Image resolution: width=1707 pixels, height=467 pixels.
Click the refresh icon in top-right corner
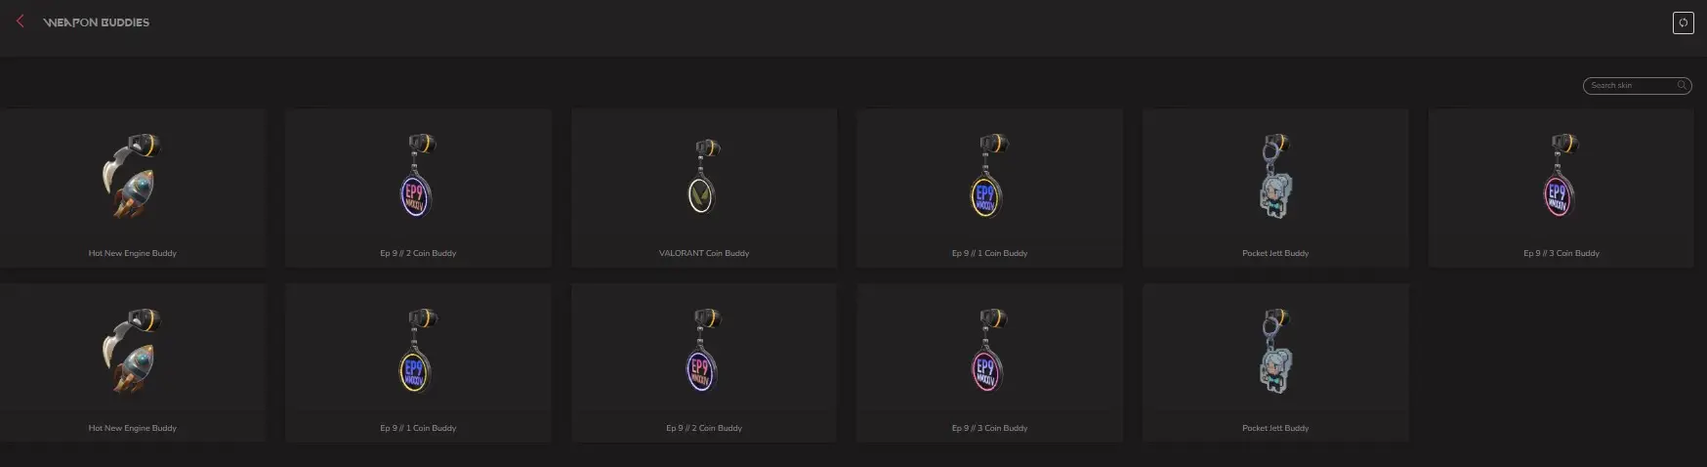[x=1683, y=22]
